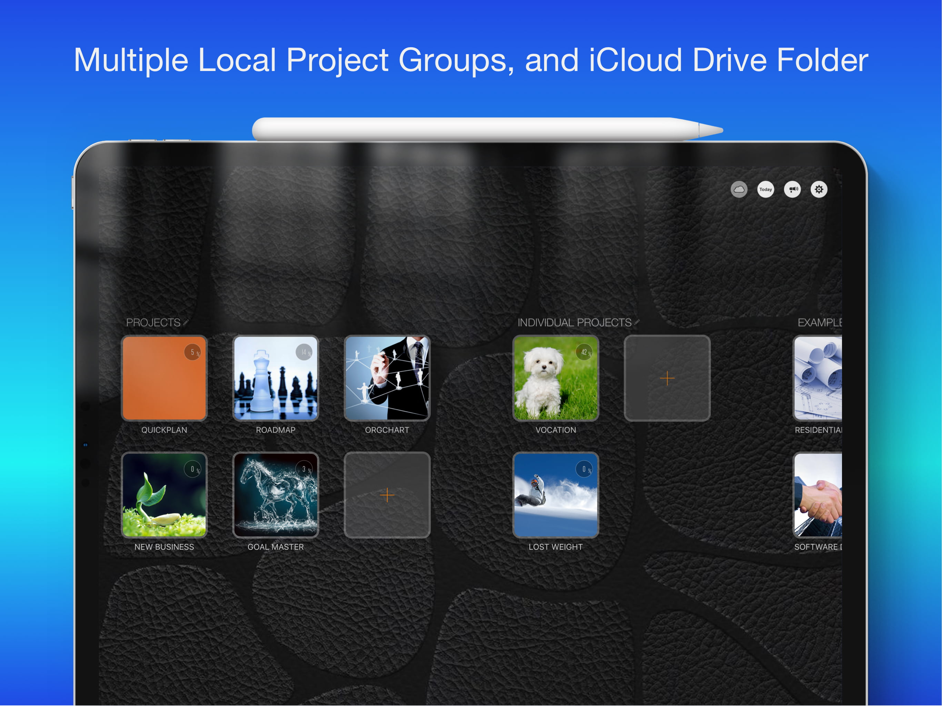Image resolution: width=942 pixels, height=706 pixels.
Task: Edit the INDIVIDUAL PROJECTS group name pencil
Action: (637, 323)
